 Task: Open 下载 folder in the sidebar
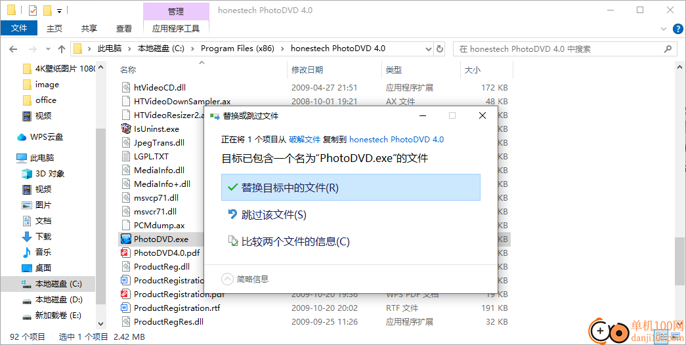pos(43,237)
